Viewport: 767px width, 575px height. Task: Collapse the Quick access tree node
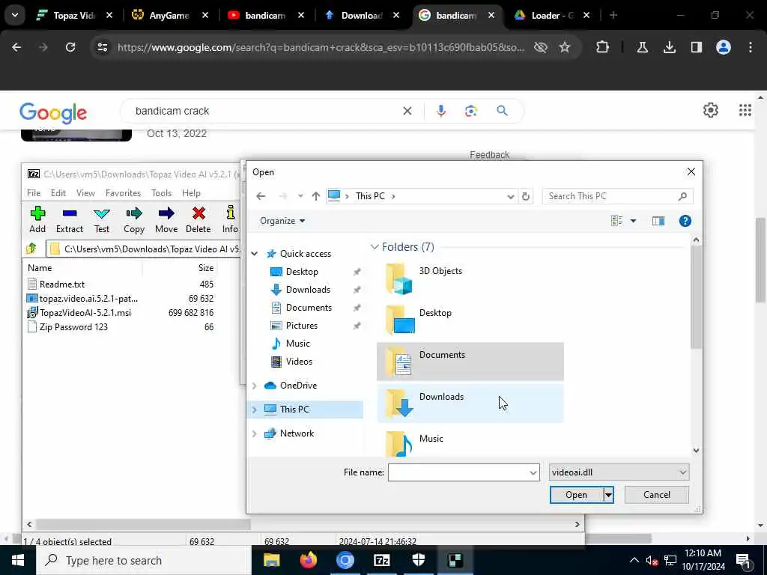pos(255,254)
